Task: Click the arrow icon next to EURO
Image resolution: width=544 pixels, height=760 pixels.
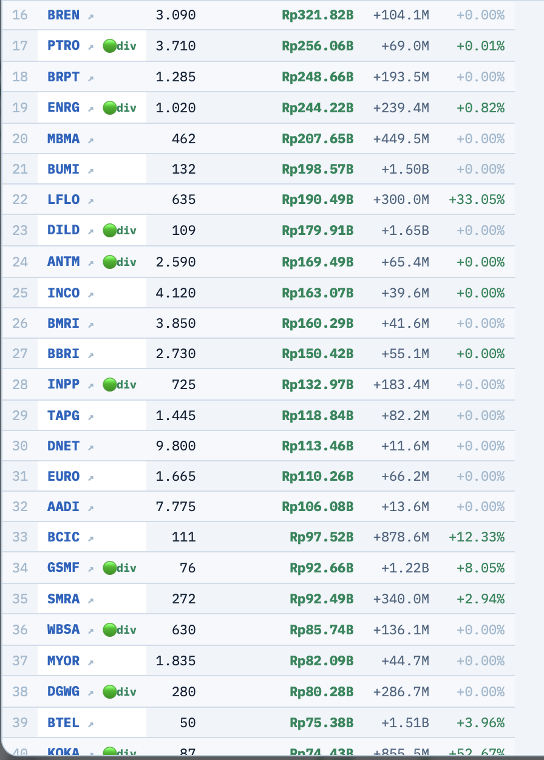Action: [x=90, y=478]
